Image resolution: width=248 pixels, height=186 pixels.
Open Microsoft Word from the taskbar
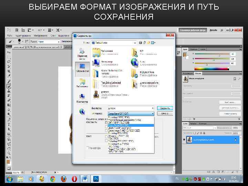click(x=85, y=179)
